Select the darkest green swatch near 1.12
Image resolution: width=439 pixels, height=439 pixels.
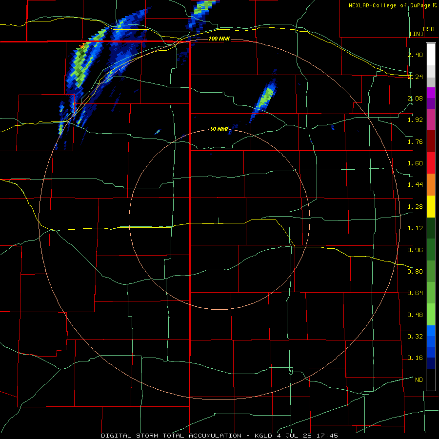(x=431, y=228)
